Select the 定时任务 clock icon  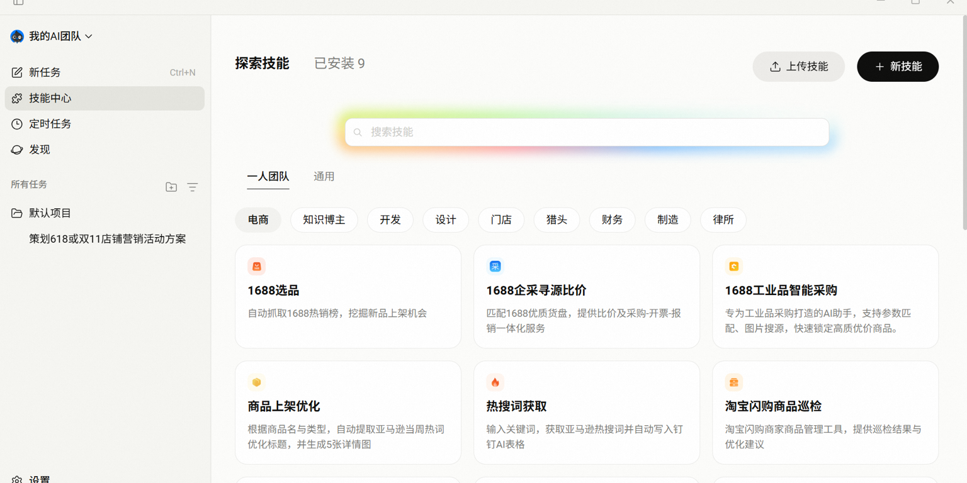(18, 124)
